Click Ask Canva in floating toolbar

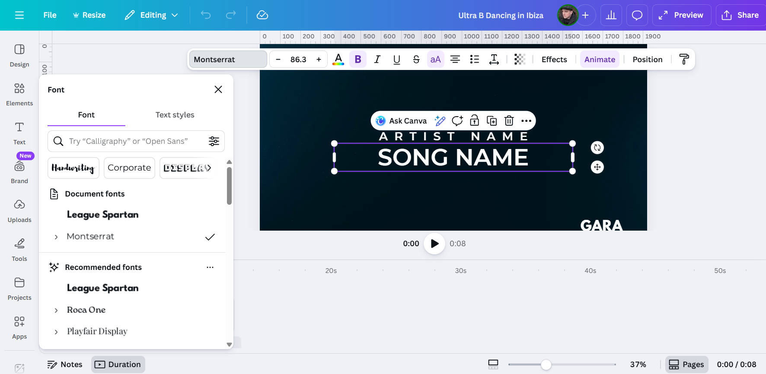pyautogui.click(x=401, y=121)
